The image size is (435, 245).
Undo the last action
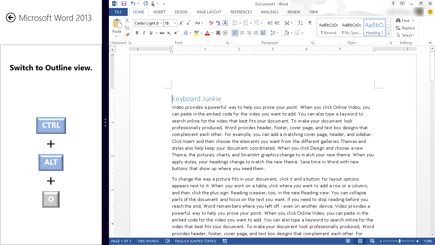click(133, 4)
